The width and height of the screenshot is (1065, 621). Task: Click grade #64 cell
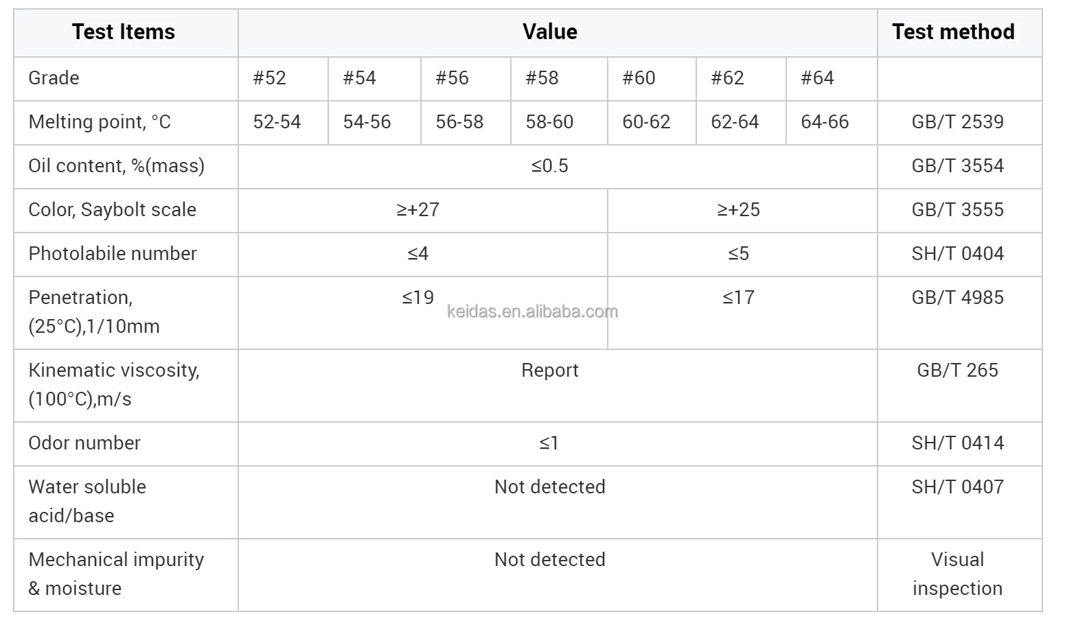[x=831, y=78]
